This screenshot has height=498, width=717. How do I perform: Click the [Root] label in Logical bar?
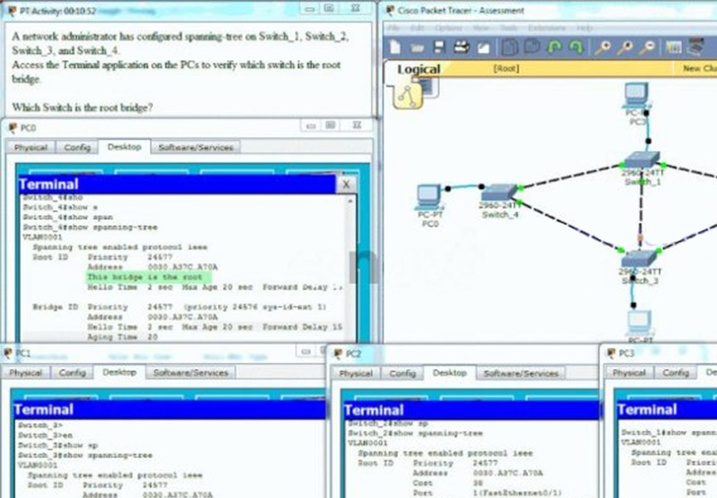[x=505, y=69]
